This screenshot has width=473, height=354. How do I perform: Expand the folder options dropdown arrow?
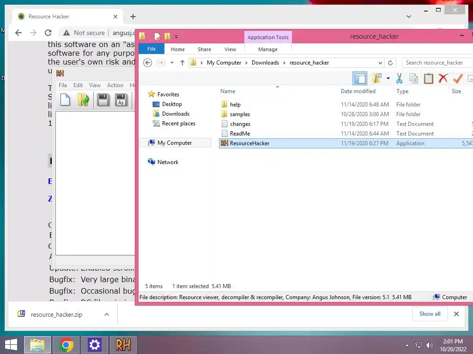click(x=388, y=78)
